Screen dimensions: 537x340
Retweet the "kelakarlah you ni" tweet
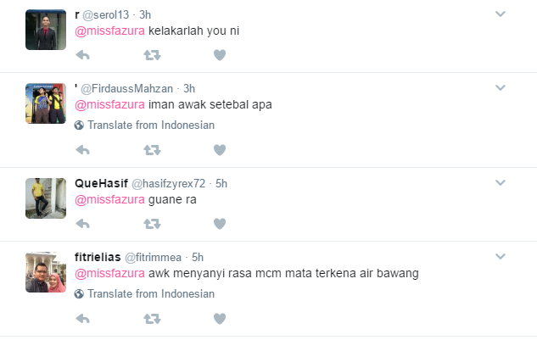click(x=152, y=55)
